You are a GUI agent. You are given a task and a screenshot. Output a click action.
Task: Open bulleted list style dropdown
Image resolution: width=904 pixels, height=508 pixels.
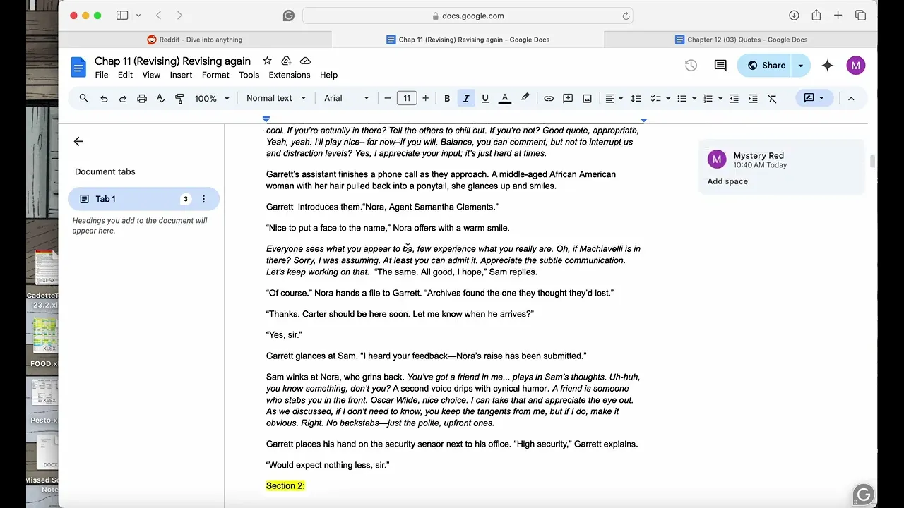695,99
